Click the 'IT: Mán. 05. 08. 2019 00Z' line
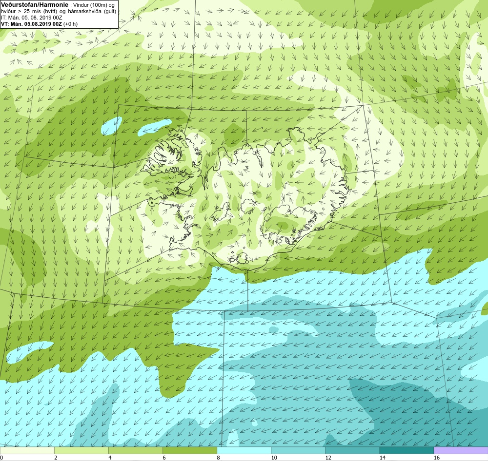The image size is (488, 461). click(x=31, y=18)
